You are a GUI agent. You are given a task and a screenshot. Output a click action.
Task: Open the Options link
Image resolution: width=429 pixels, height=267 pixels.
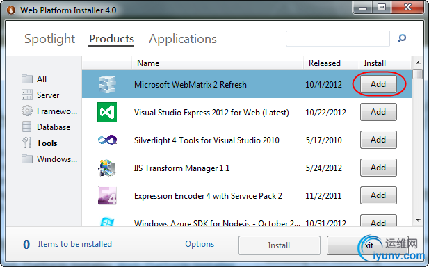coord(200,244)
